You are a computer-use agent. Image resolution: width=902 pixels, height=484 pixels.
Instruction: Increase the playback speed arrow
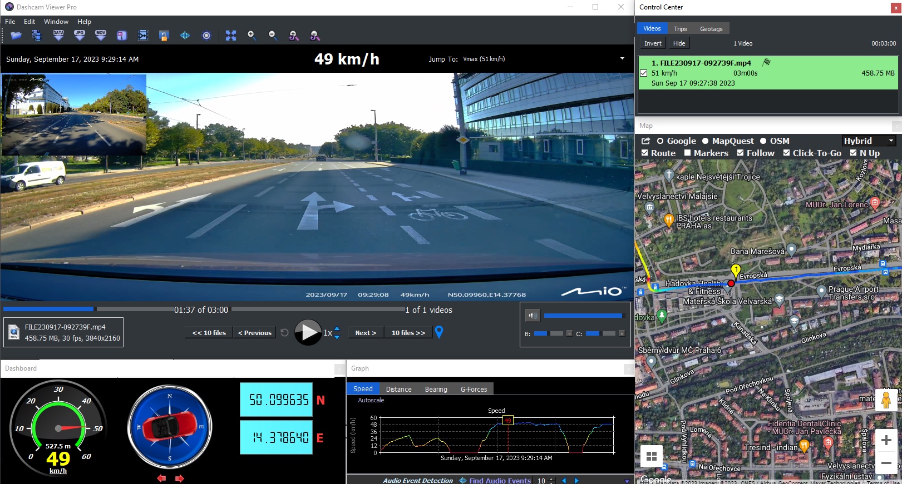coord(337,329)
